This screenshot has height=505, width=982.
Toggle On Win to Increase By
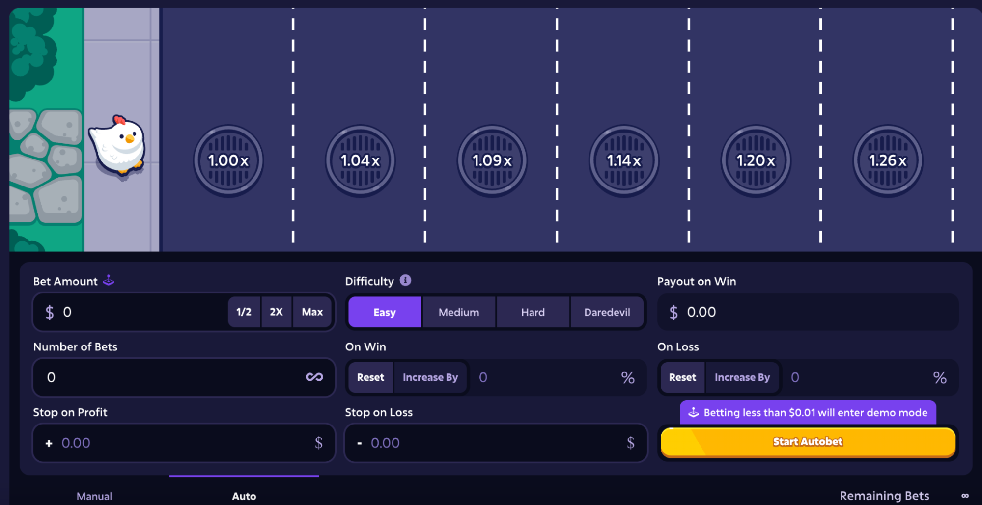click(430, 377)
